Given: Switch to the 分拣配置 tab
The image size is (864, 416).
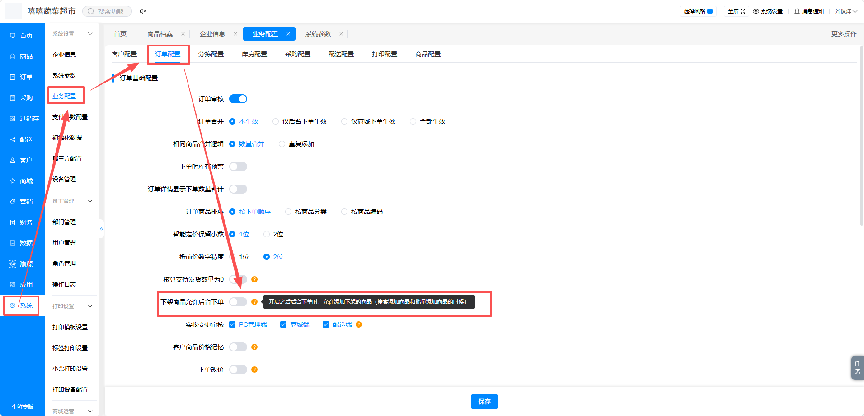Looking at the screenshot, I should coord(211,54).
